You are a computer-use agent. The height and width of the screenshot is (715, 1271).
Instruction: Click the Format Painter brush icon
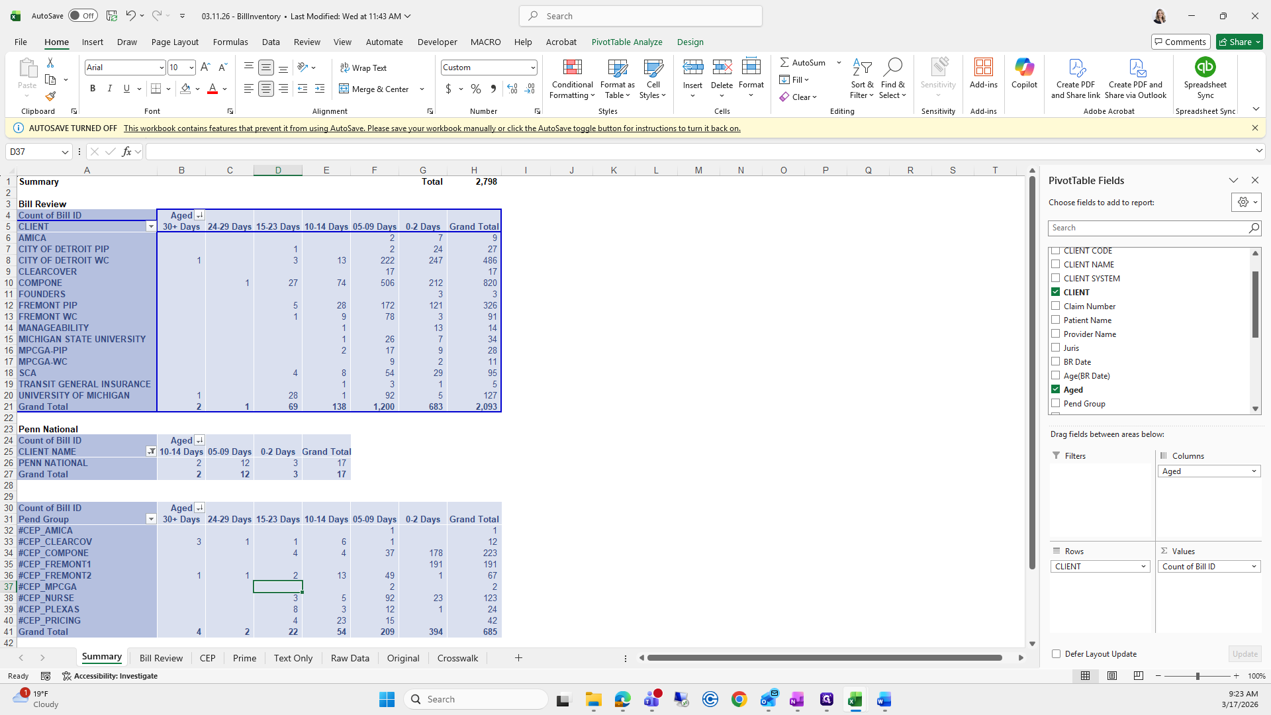pyautogui.click(x=50, y=97)
